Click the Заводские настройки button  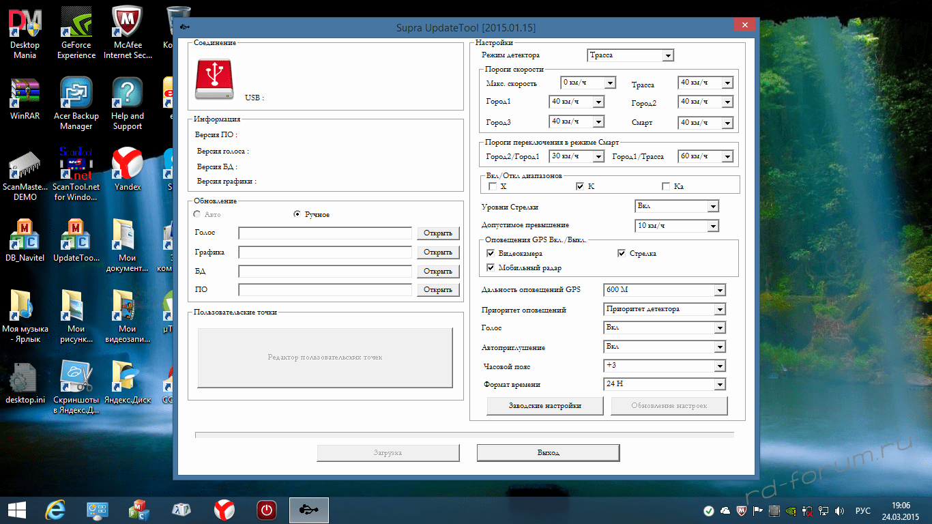point(545,406)
